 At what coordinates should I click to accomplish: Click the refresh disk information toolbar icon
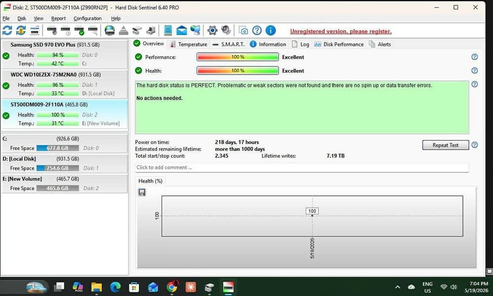[7, 31]
